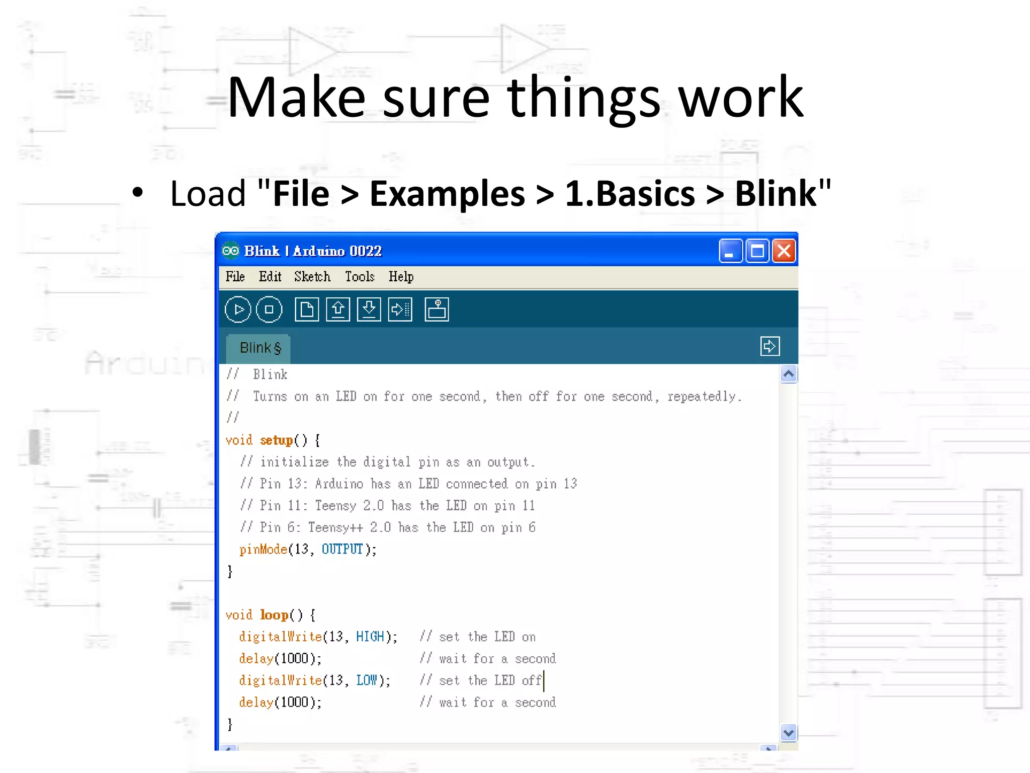Screen dimensions: 1030x773
Task: Create a new sketch with New icon
Action: click(307, 310)
